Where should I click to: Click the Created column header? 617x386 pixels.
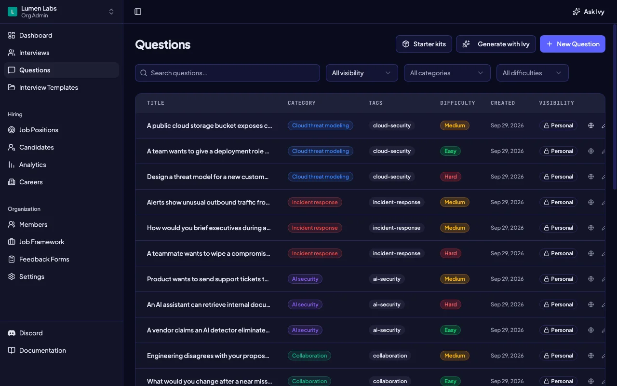tap(503, 103)
